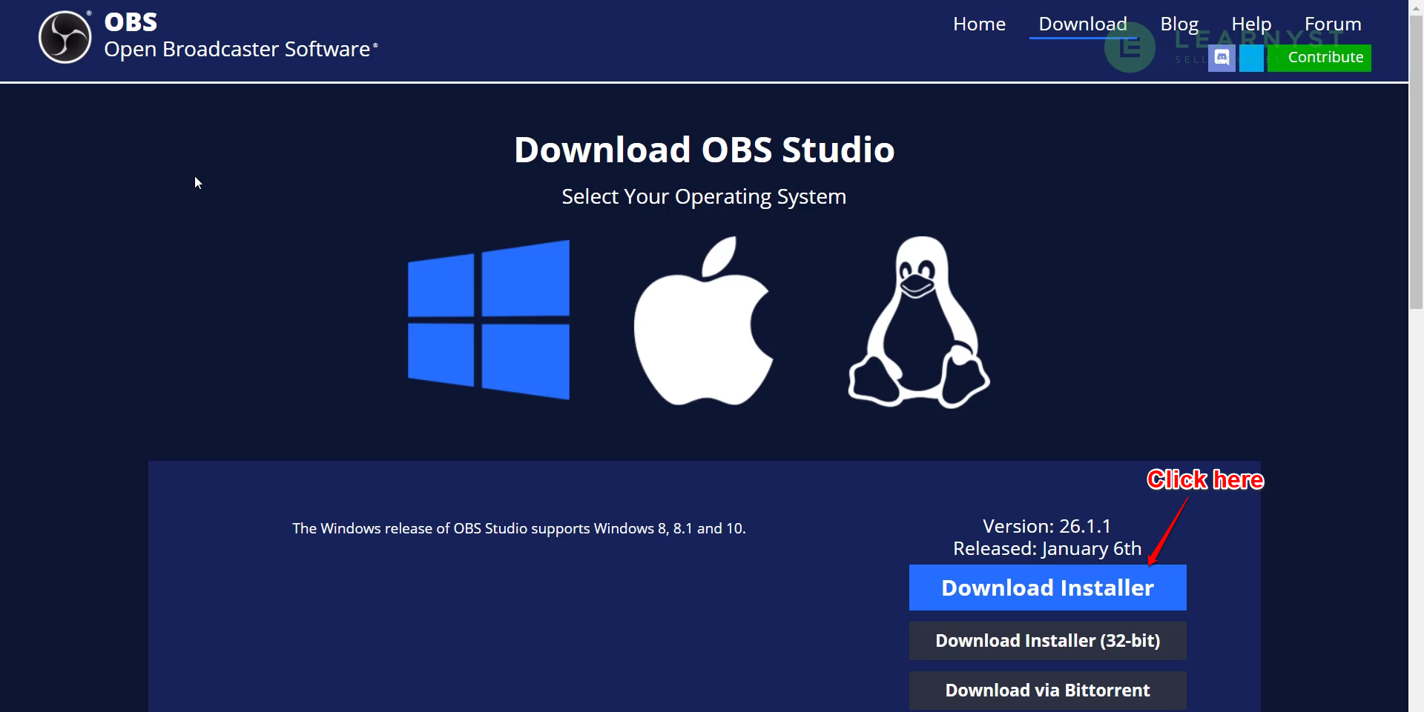The width and height of the screenshot is (1424, 712).
Task: Open the Download menu item
Action: coord(1083,24)
